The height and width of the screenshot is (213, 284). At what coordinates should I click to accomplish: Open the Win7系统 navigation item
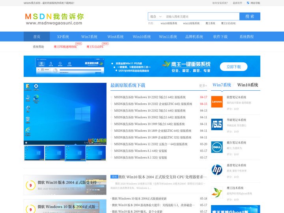pos(89,37)
